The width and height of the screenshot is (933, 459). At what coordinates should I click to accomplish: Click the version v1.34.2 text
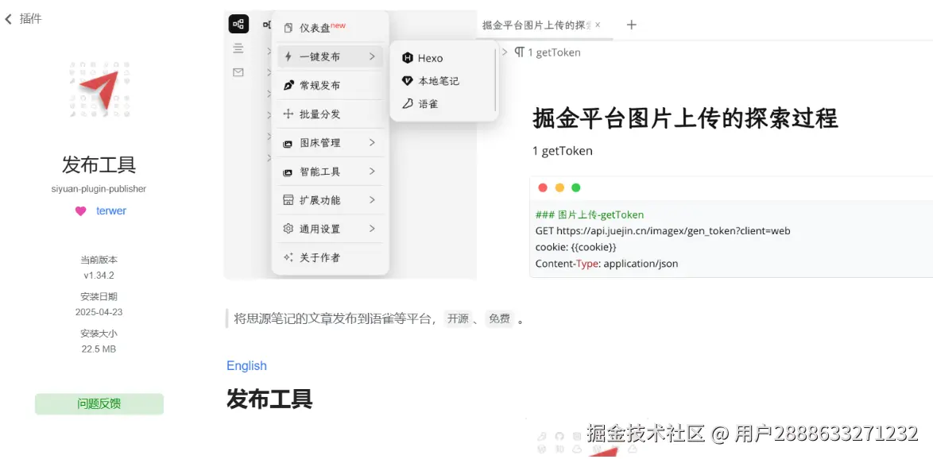pos(99,276)
